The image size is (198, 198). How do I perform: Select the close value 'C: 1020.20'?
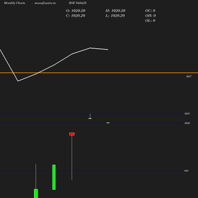(x=76, y=16)
